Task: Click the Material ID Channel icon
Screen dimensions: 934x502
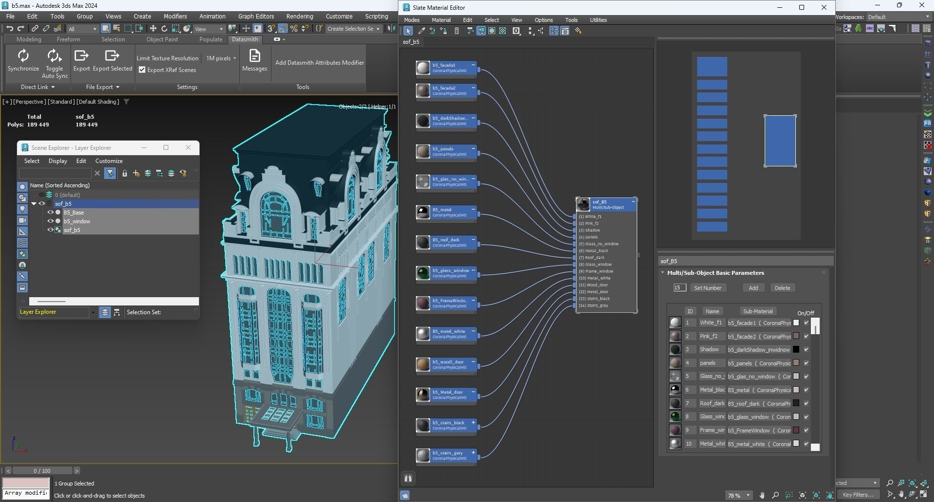Action: tap(516, 31)
